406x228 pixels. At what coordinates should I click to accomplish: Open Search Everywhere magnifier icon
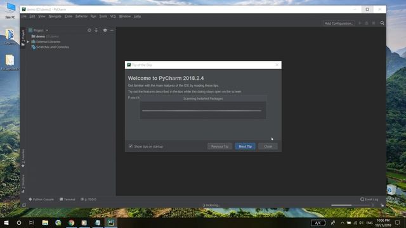pos(382,23)
